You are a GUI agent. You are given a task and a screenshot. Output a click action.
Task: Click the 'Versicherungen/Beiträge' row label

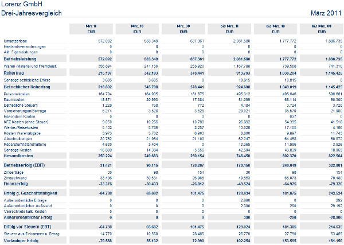pyautogui.click(x=25, y=111)
